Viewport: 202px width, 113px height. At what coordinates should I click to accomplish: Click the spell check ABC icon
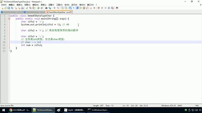point(117,8)
